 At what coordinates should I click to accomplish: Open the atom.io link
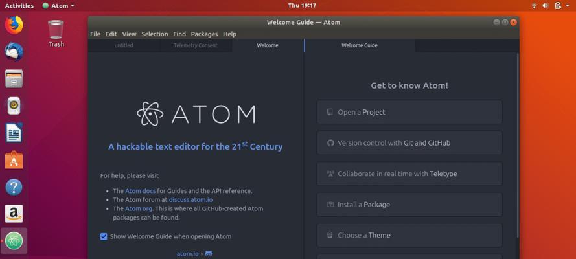point(188,254)
